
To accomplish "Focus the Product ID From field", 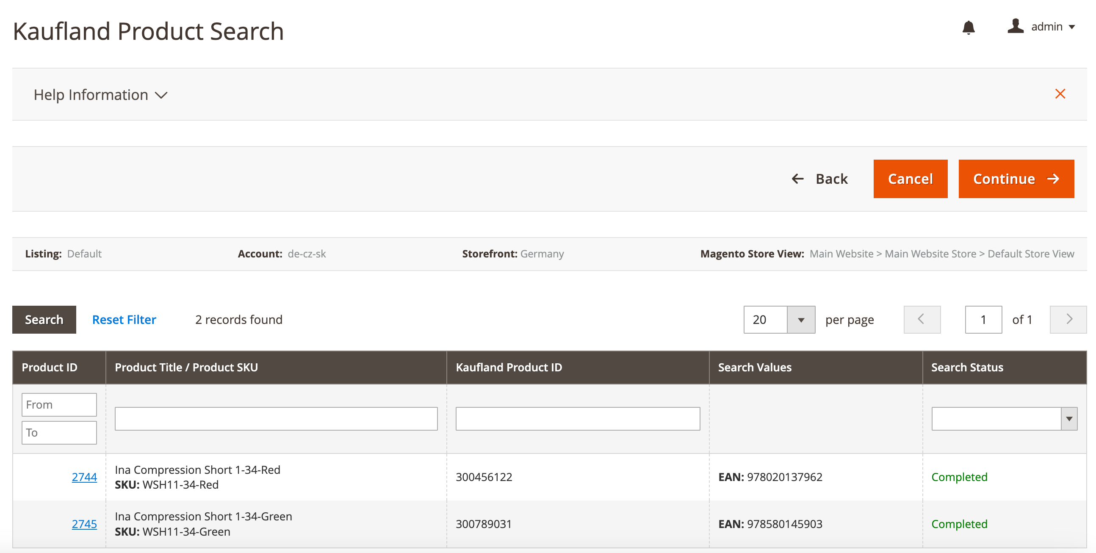I will 59,404.
